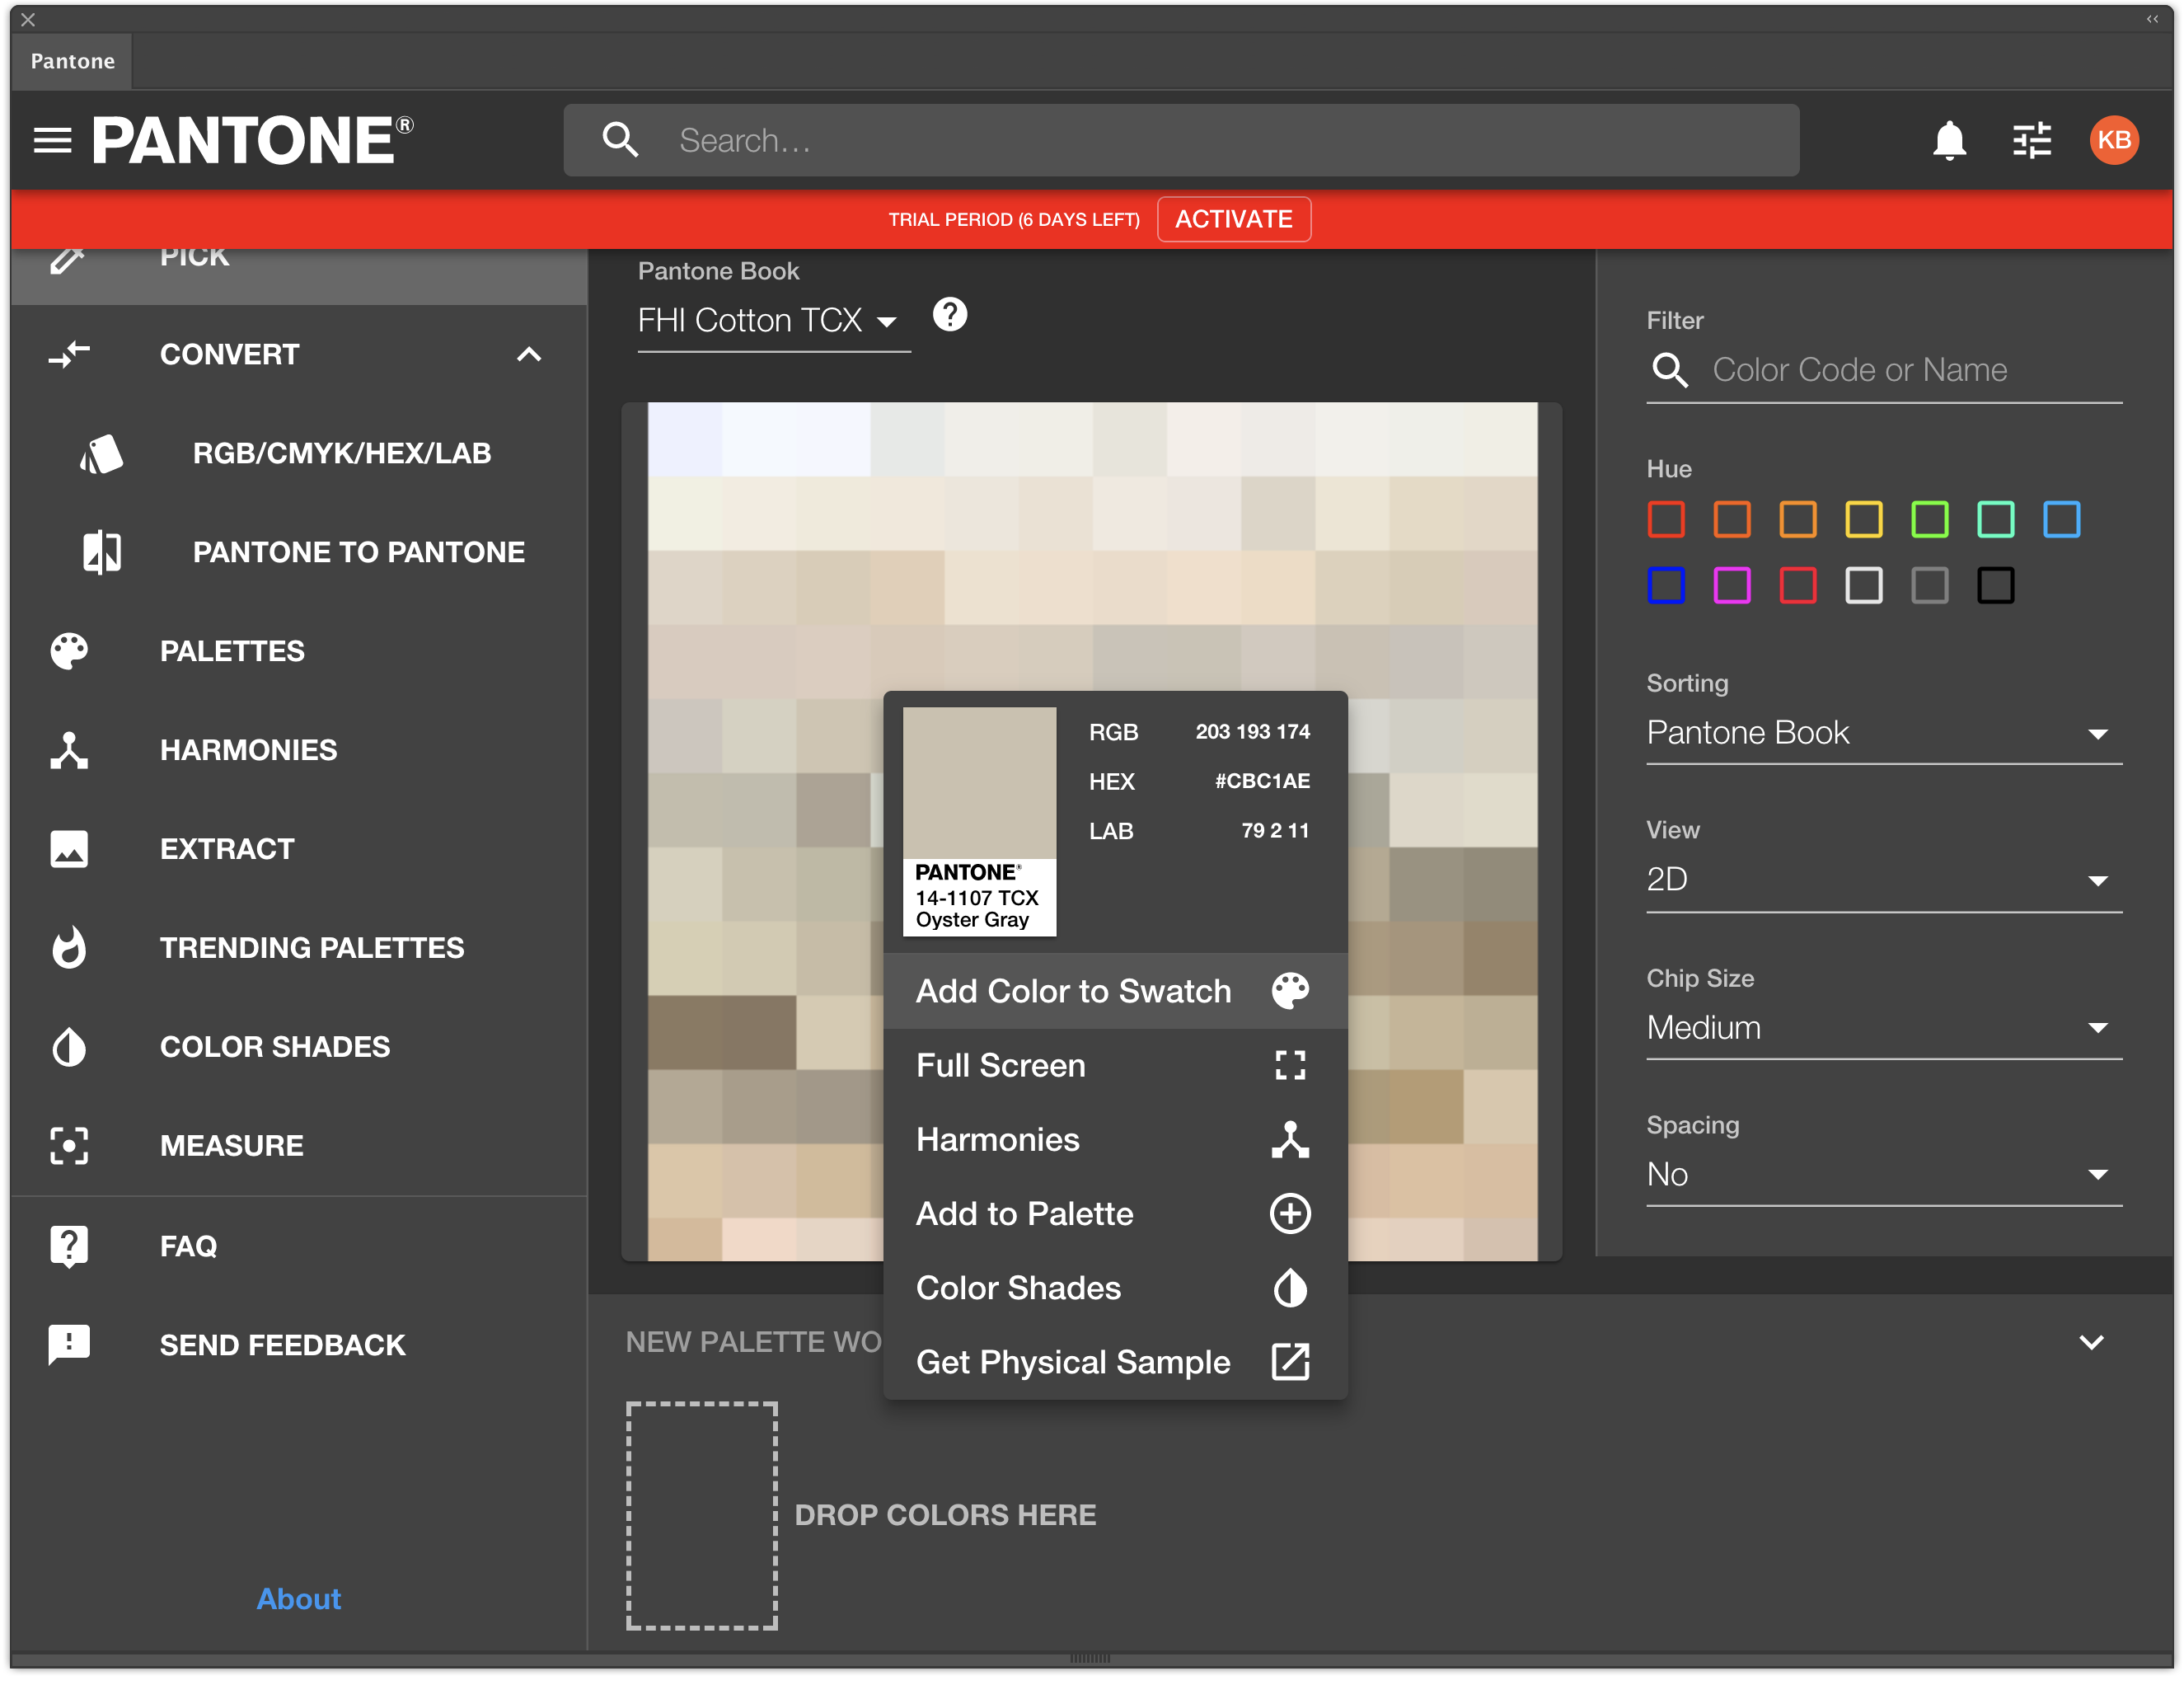
Task: Click the Pantone Book help icon
Action: 949,315
